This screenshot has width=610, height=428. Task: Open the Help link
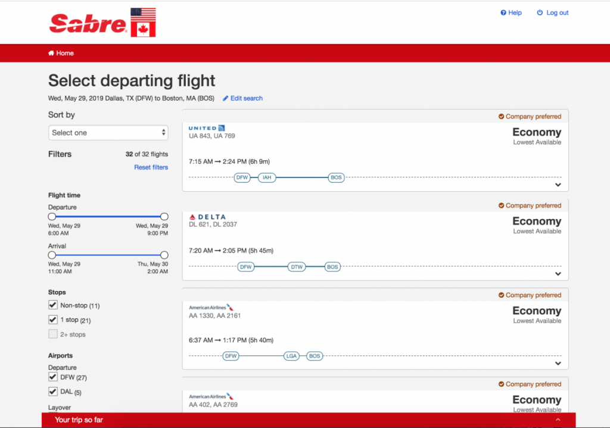pyautogui.click(x=511, y=13)
